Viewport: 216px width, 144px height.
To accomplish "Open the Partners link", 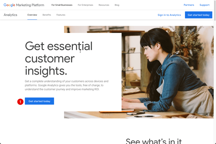I will click(189, 5).
